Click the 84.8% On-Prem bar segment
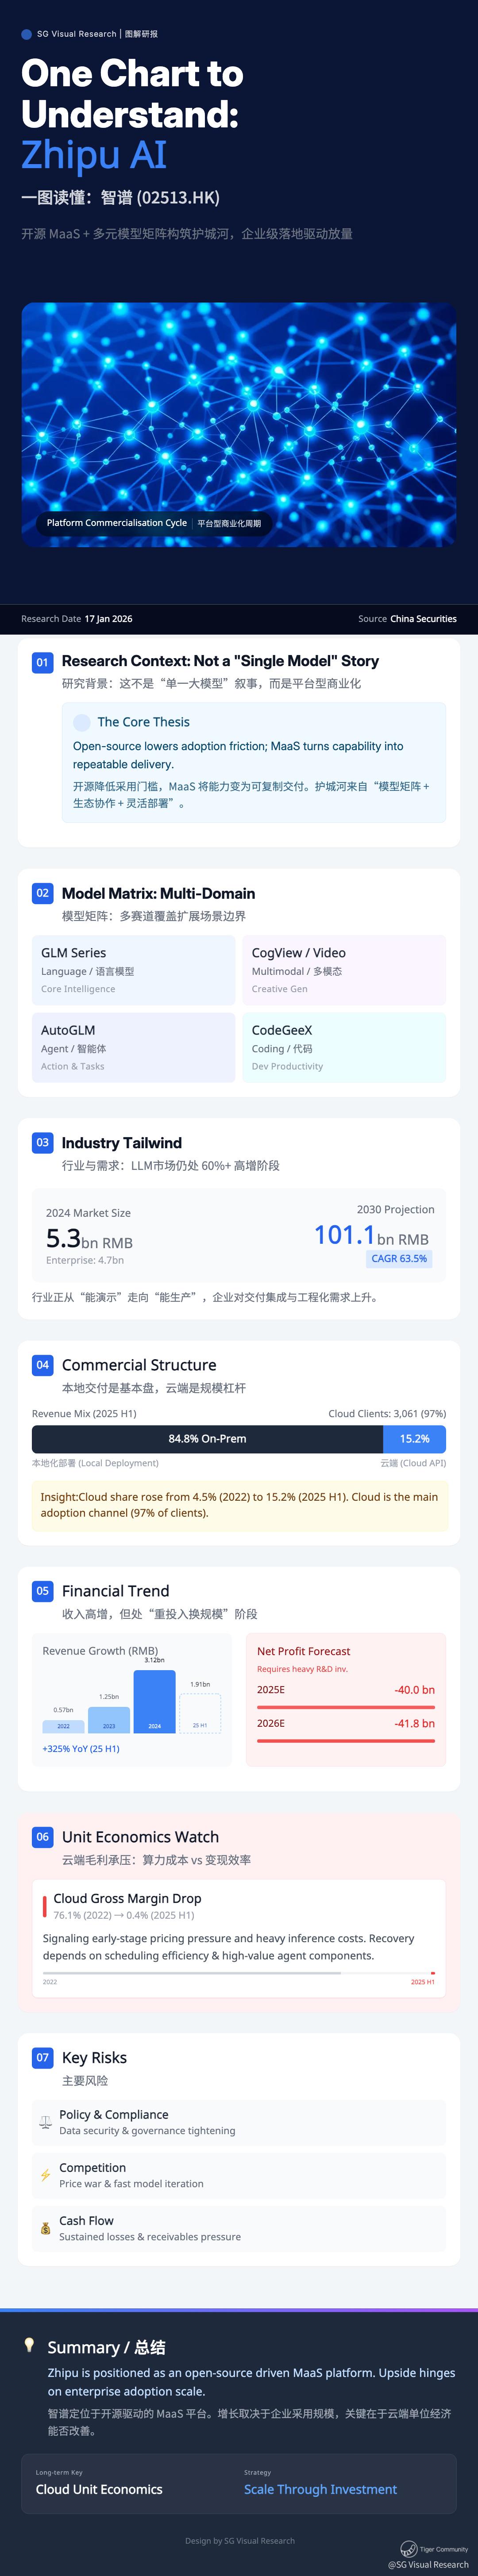The width and height of the screenshot is (478, 2576). coord(207,1438)
